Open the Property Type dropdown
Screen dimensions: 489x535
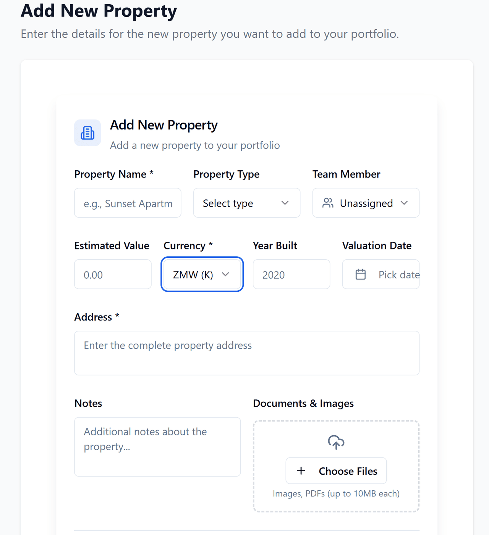pos(246,203)
